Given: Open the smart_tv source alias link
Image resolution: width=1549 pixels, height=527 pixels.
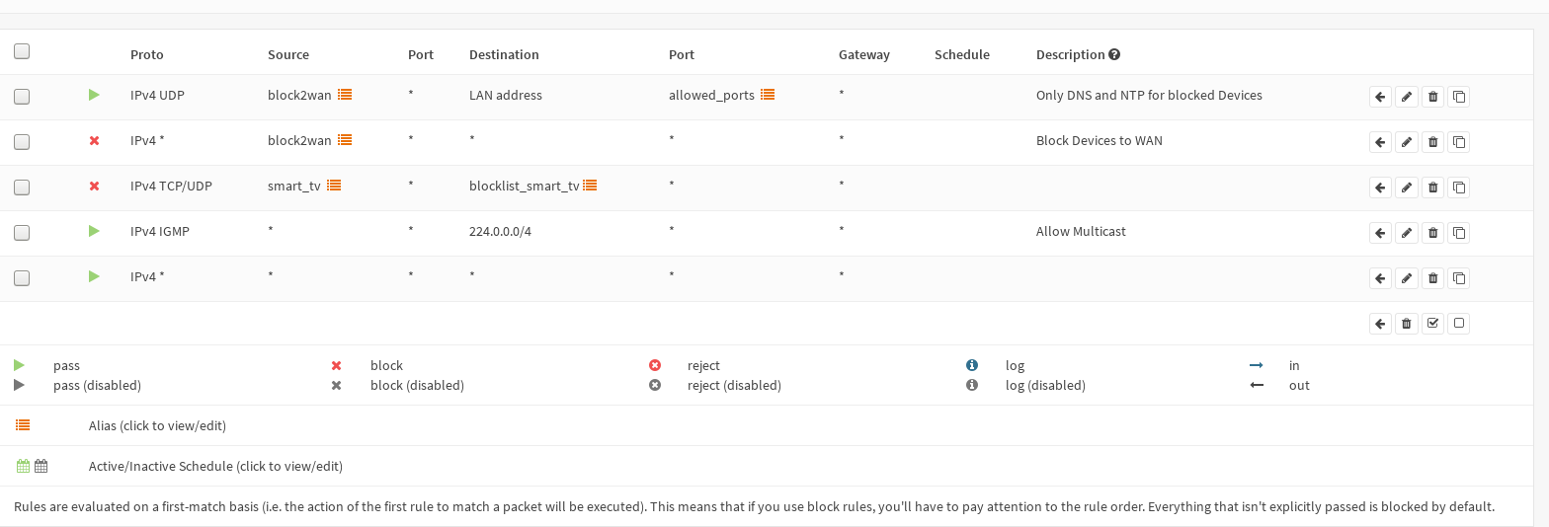Looking at the screenshot, I should (294, 186).
